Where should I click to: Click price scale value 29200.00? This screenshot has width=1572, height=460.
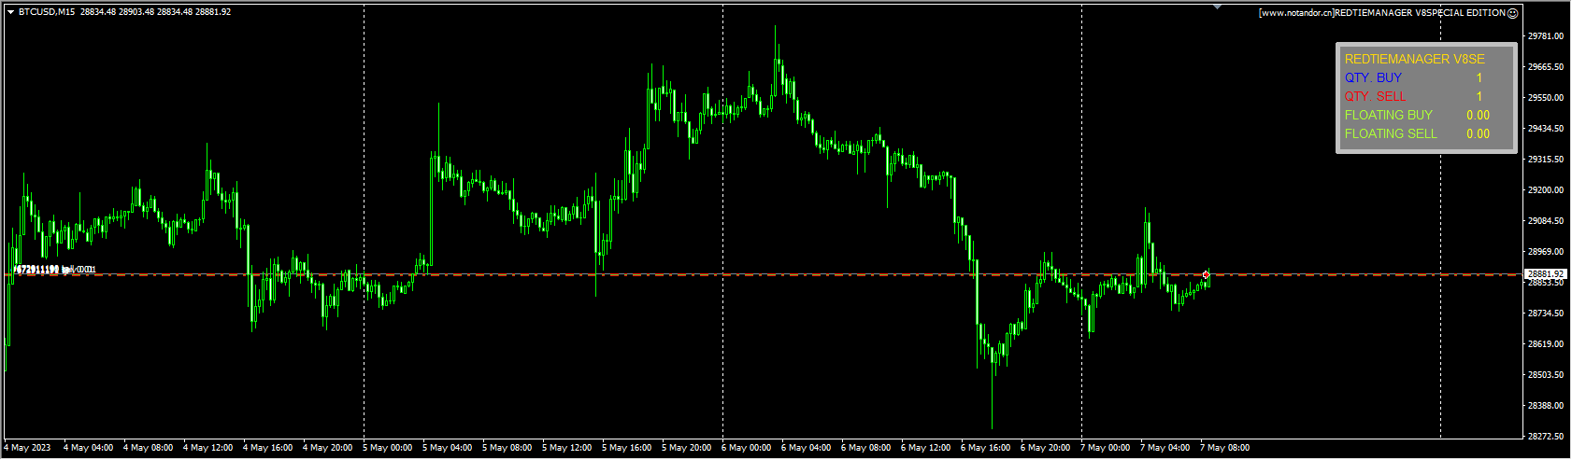point(1546,190)
